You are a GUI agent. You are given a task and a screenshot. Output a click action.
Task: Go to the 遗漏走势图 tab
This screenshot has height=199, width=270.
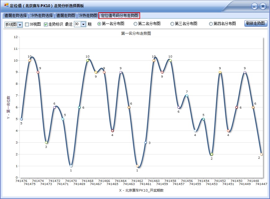(x=66, y=15)
